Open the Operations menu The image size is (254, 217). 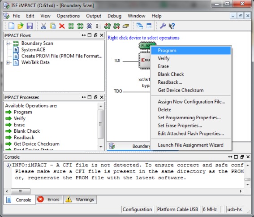(x=68, y=16)
